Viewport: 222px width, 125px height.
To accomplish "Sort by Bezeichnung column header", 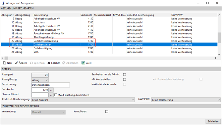I will pos(56,15).
